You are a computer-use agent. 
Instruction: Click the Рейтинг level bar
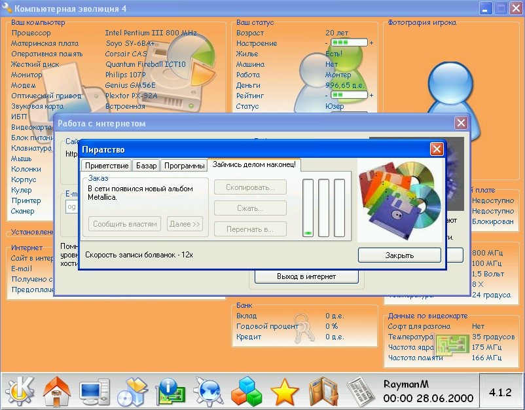point(349,96)
